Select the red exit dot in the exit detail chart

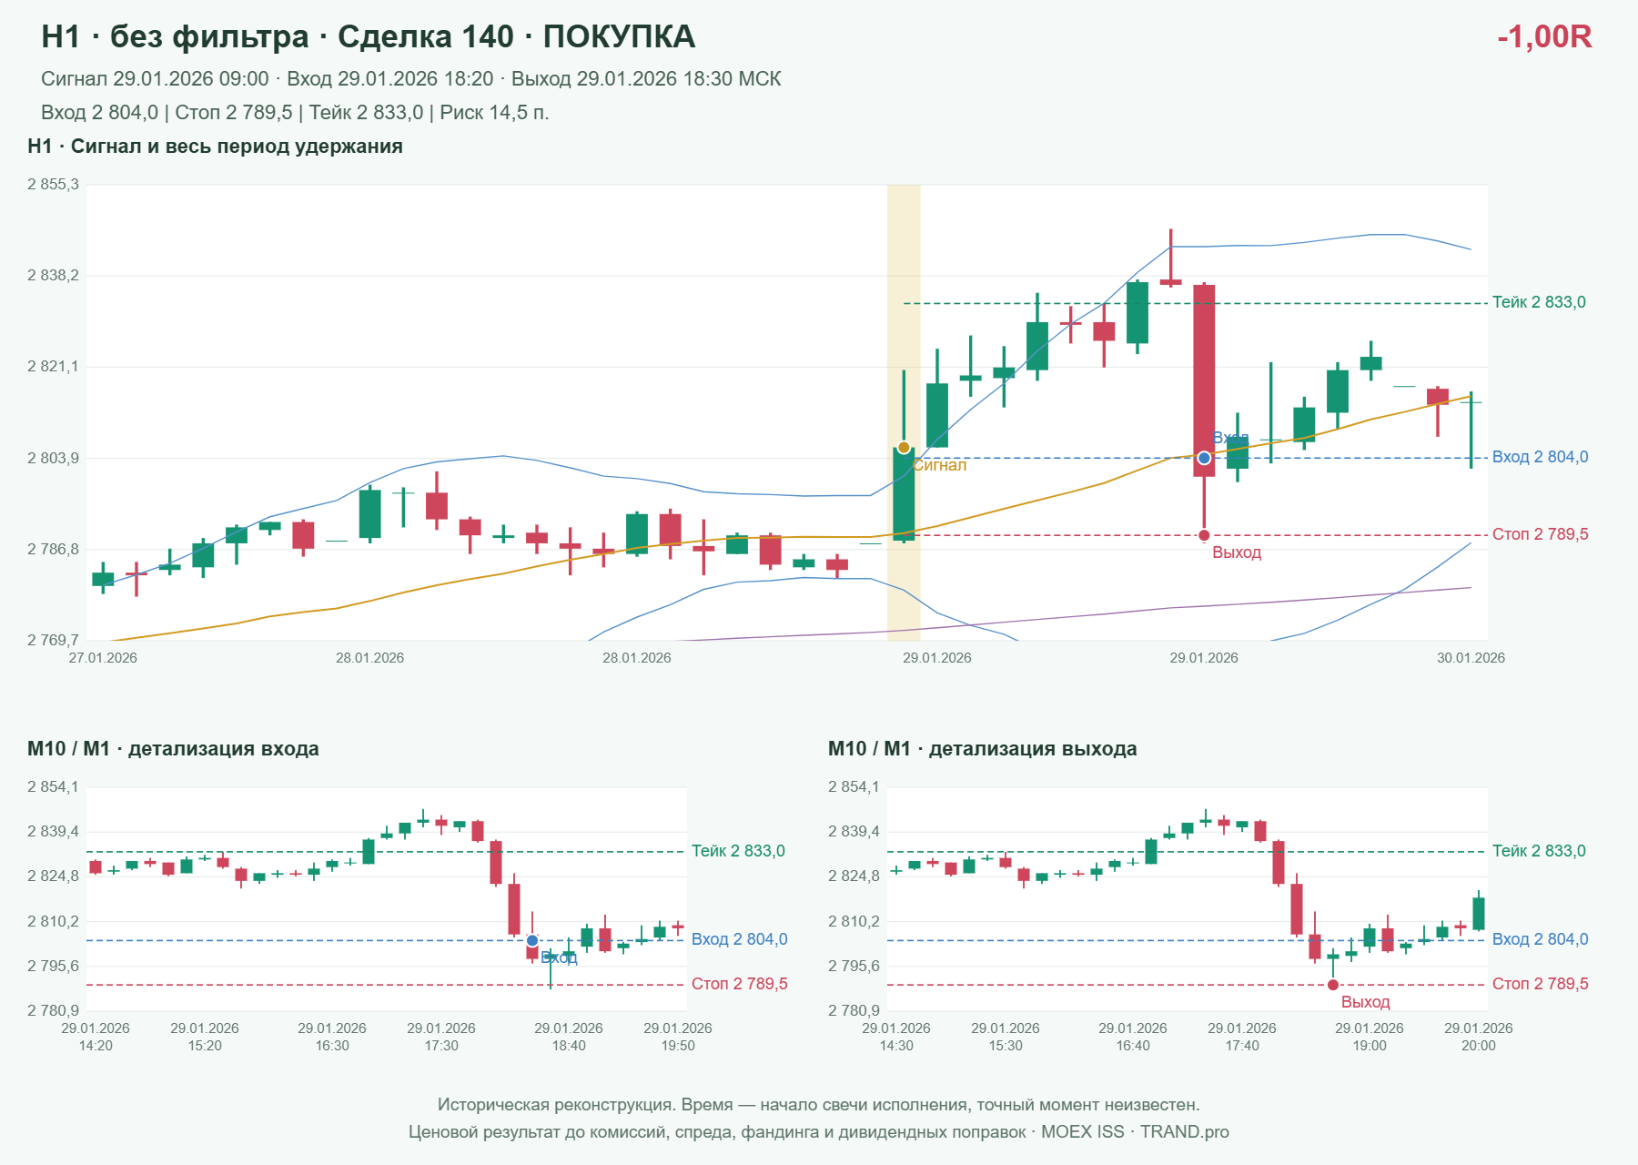1333,985
